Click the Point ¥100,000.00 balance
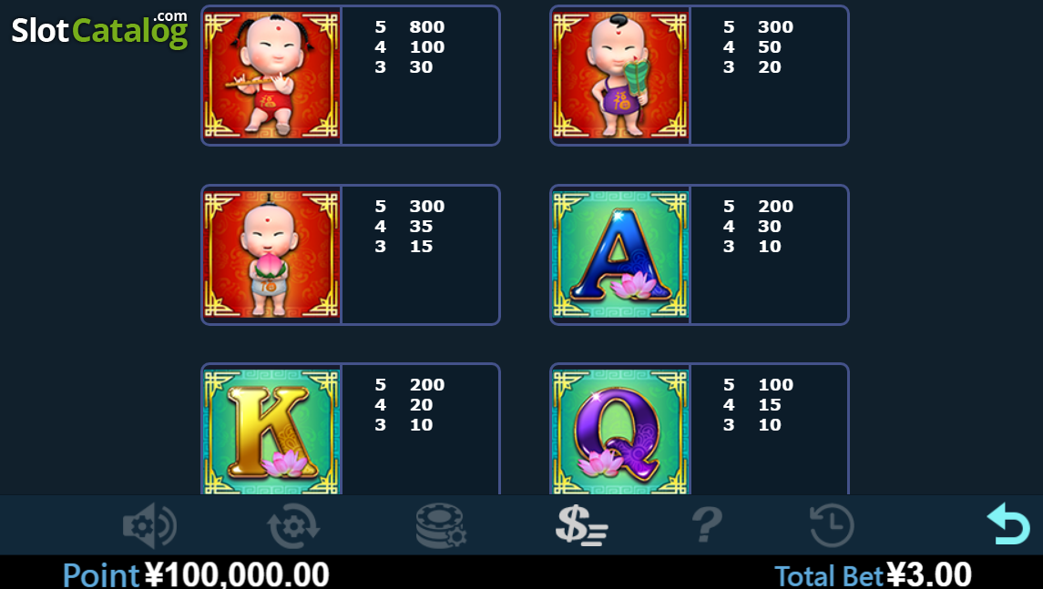 [x=196, y=574]
